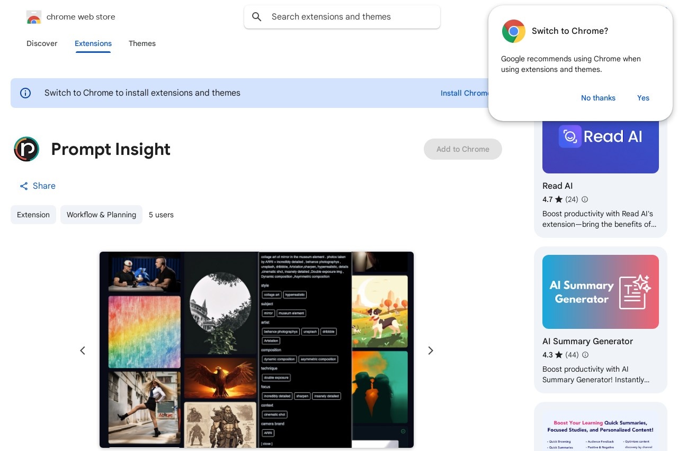This screenshot has height=451, width=678.
Task: Click the Switch to Chrome? popup heading
Action: (570, 31)
